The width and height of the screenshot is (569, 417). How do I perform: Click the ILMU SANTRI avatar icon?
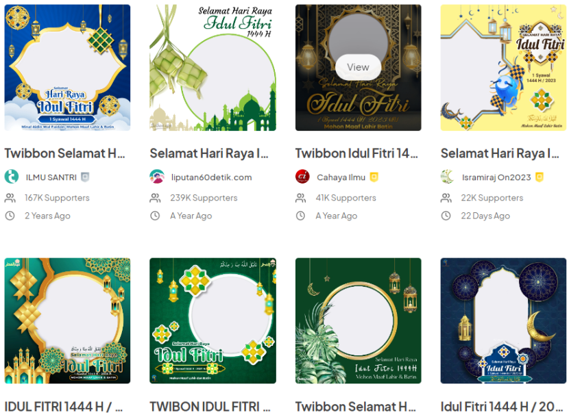click(x=11, y=177)
